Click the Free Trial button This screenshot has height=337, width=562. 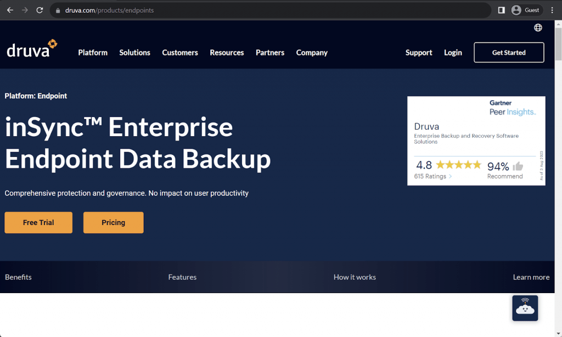38,222
